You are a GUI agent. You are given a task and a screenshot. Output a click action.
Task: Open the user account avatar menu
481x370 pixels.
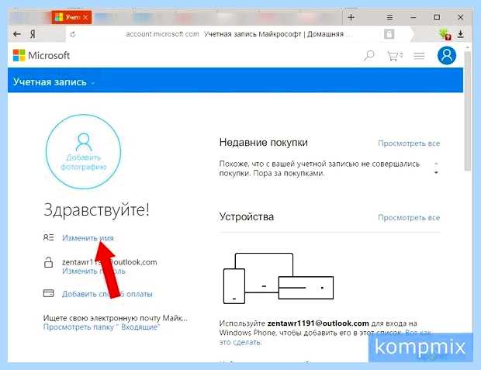pyautogui.click(x=446, y=56)
